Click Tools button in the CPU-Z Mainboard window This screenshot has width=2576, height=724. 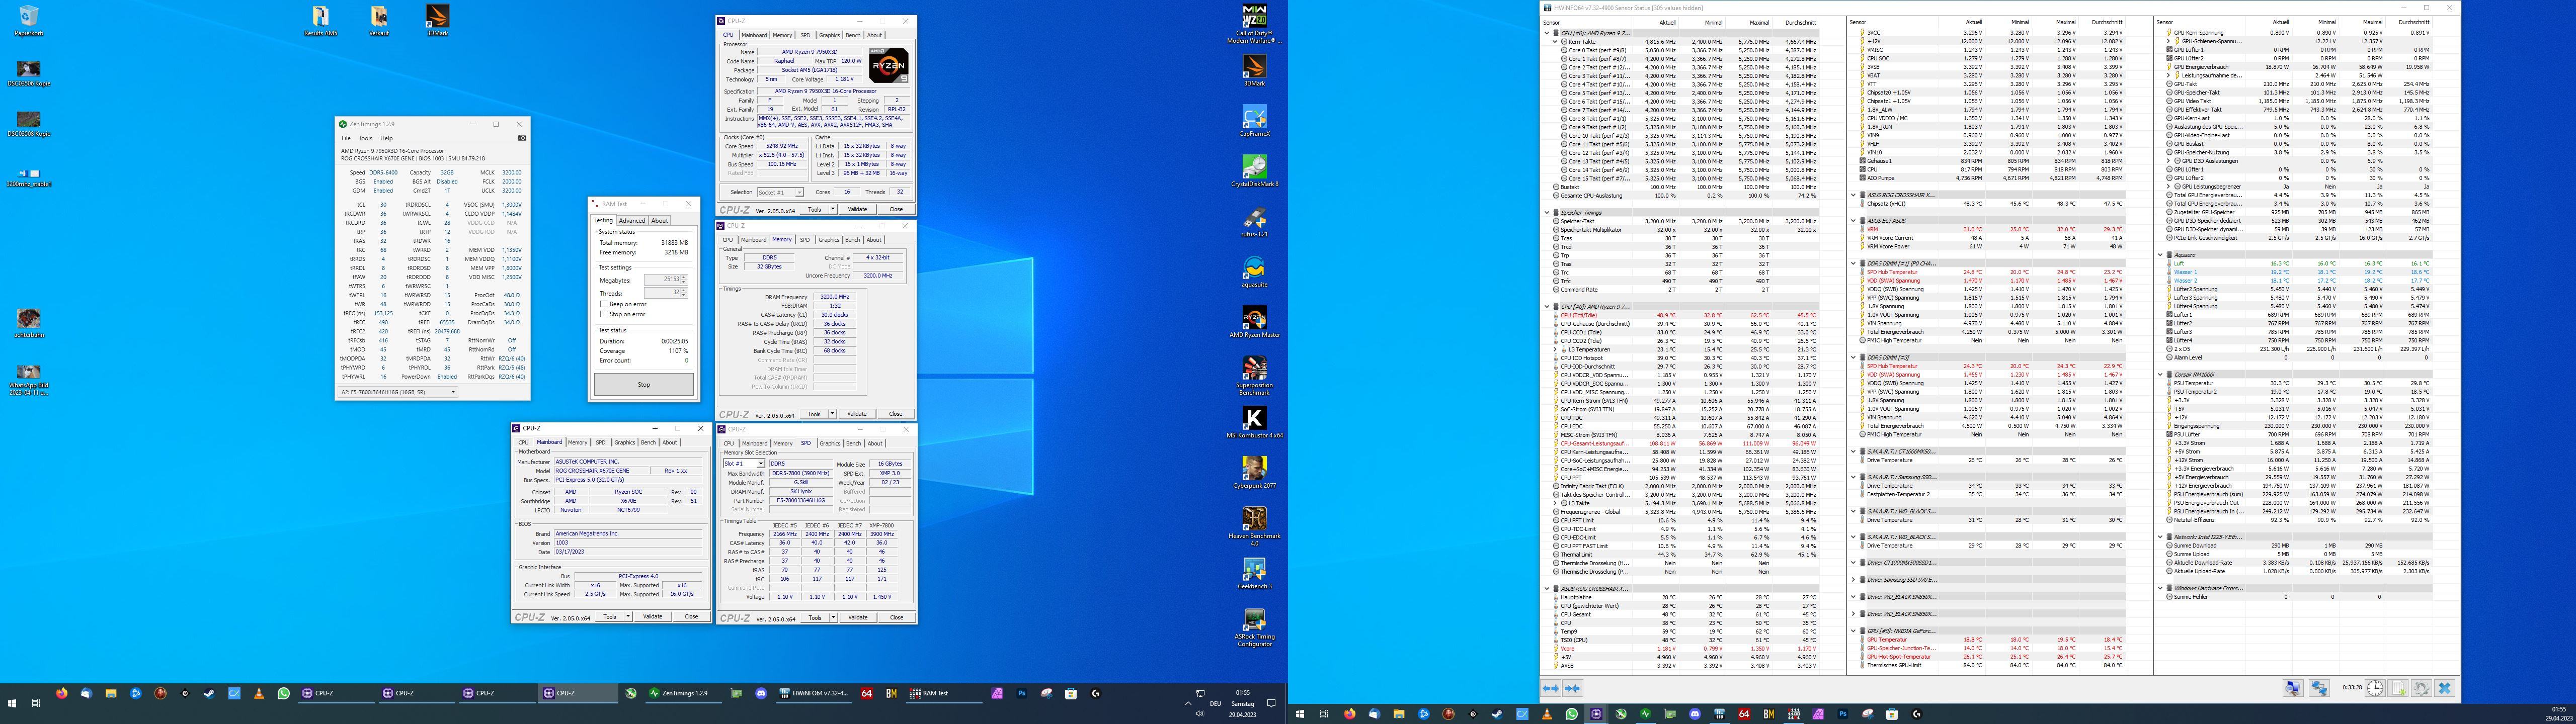coord(609,617)
